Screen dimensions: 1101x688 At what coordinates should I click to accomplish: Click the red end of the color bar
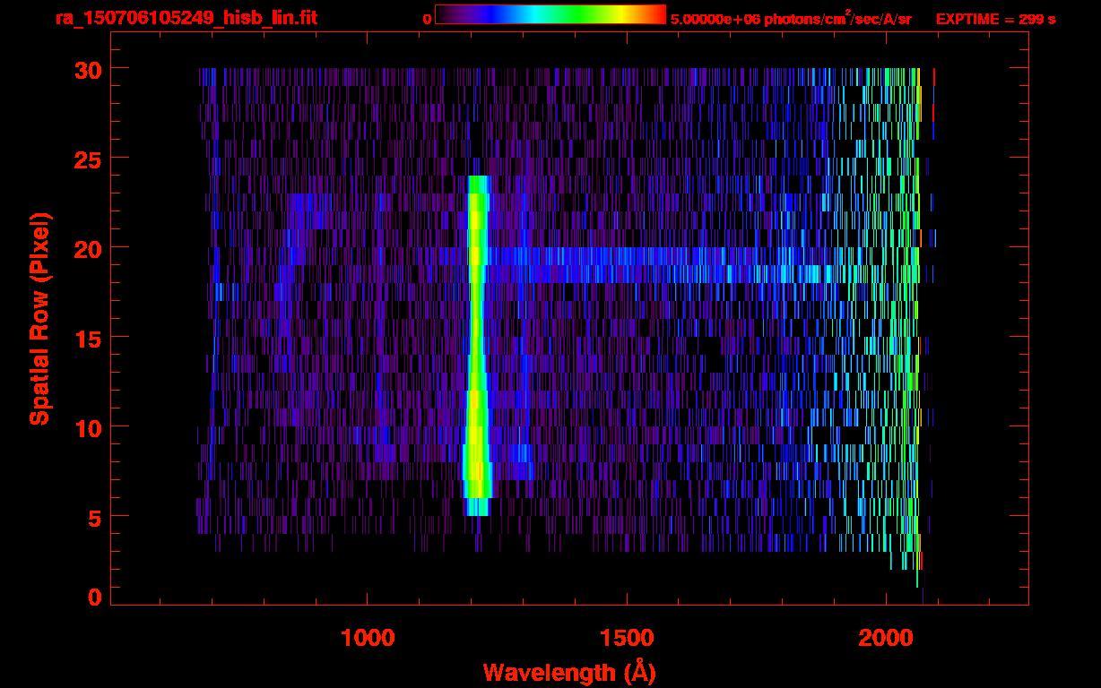pyautogui.click(x=659, y=15)
